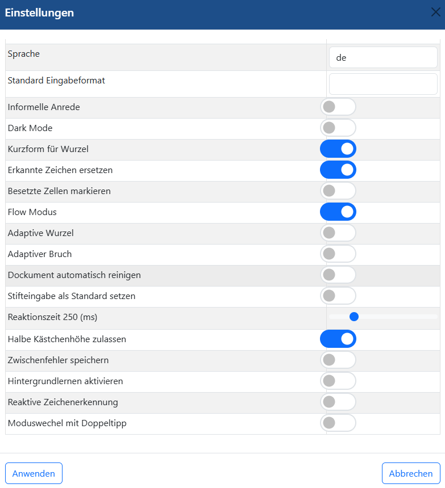Close the Einstellungen dialog with X

[x=435, y=12]
